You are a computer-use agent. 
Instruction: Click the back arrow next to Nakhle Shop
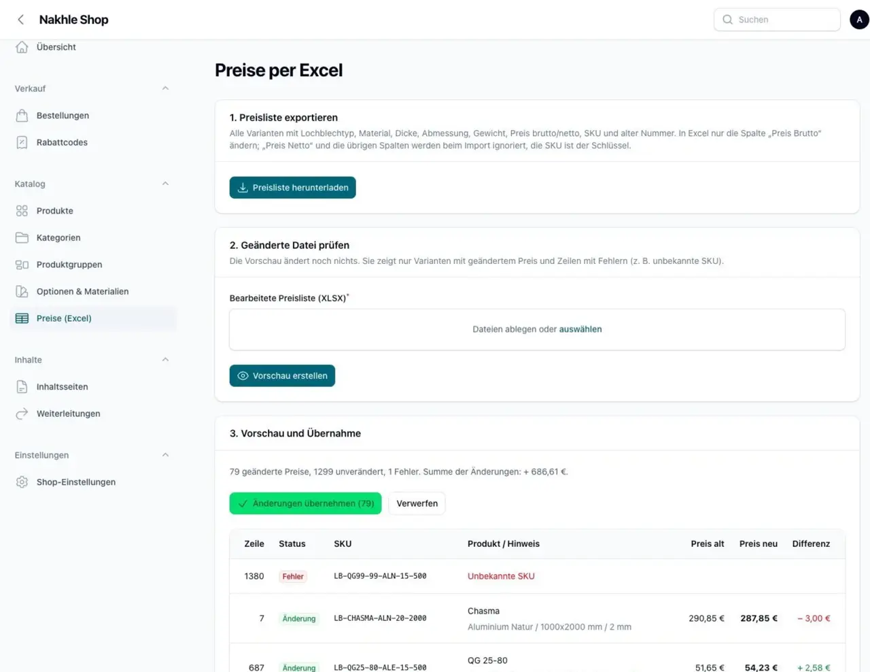tap(21, 20)
